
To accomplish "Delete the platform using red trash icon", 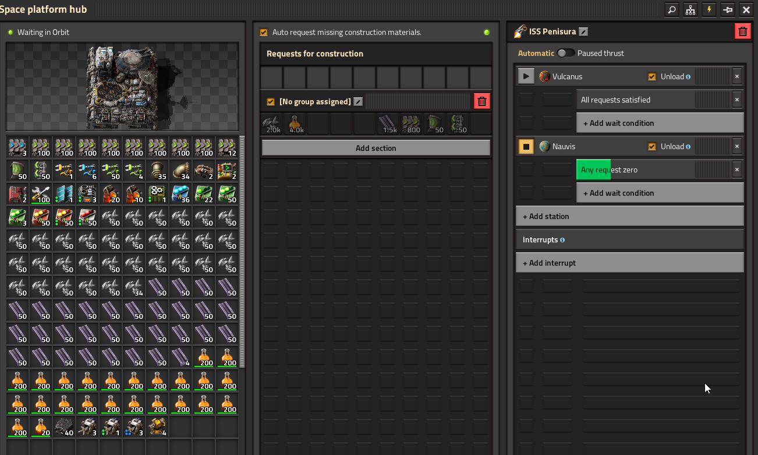I will tap(742, 32).
